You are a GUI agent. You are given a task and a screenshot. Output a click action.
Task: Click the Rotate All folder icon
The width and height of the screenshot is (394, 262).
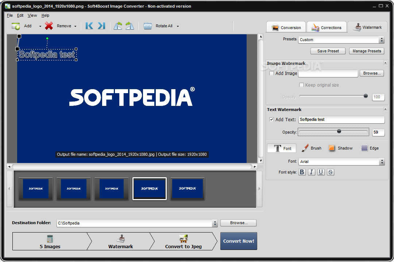click(x=147, y=26)
